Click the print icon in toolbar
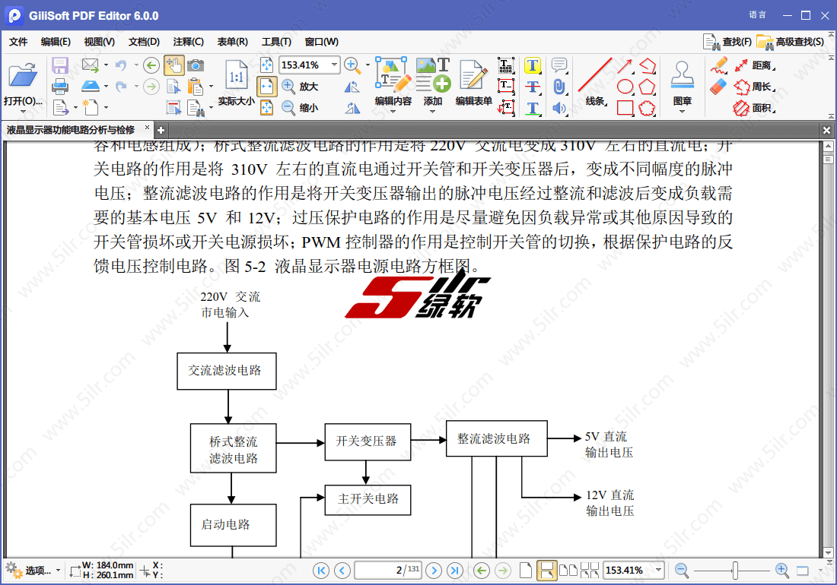The width and height of the screenshot is (837, 585). (x=60, y=86)
